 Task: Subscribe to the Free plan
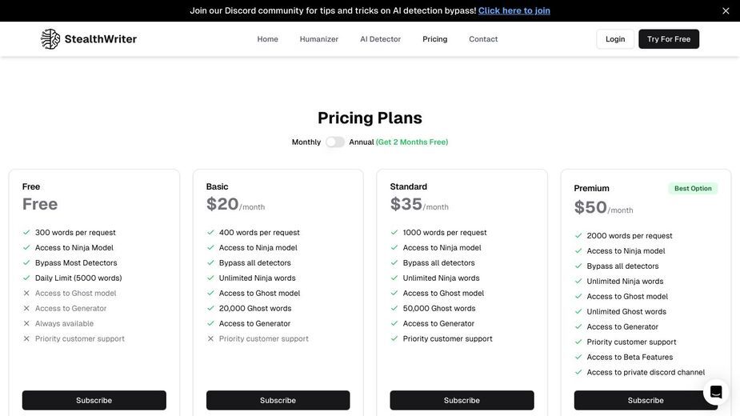coord(94,401)
